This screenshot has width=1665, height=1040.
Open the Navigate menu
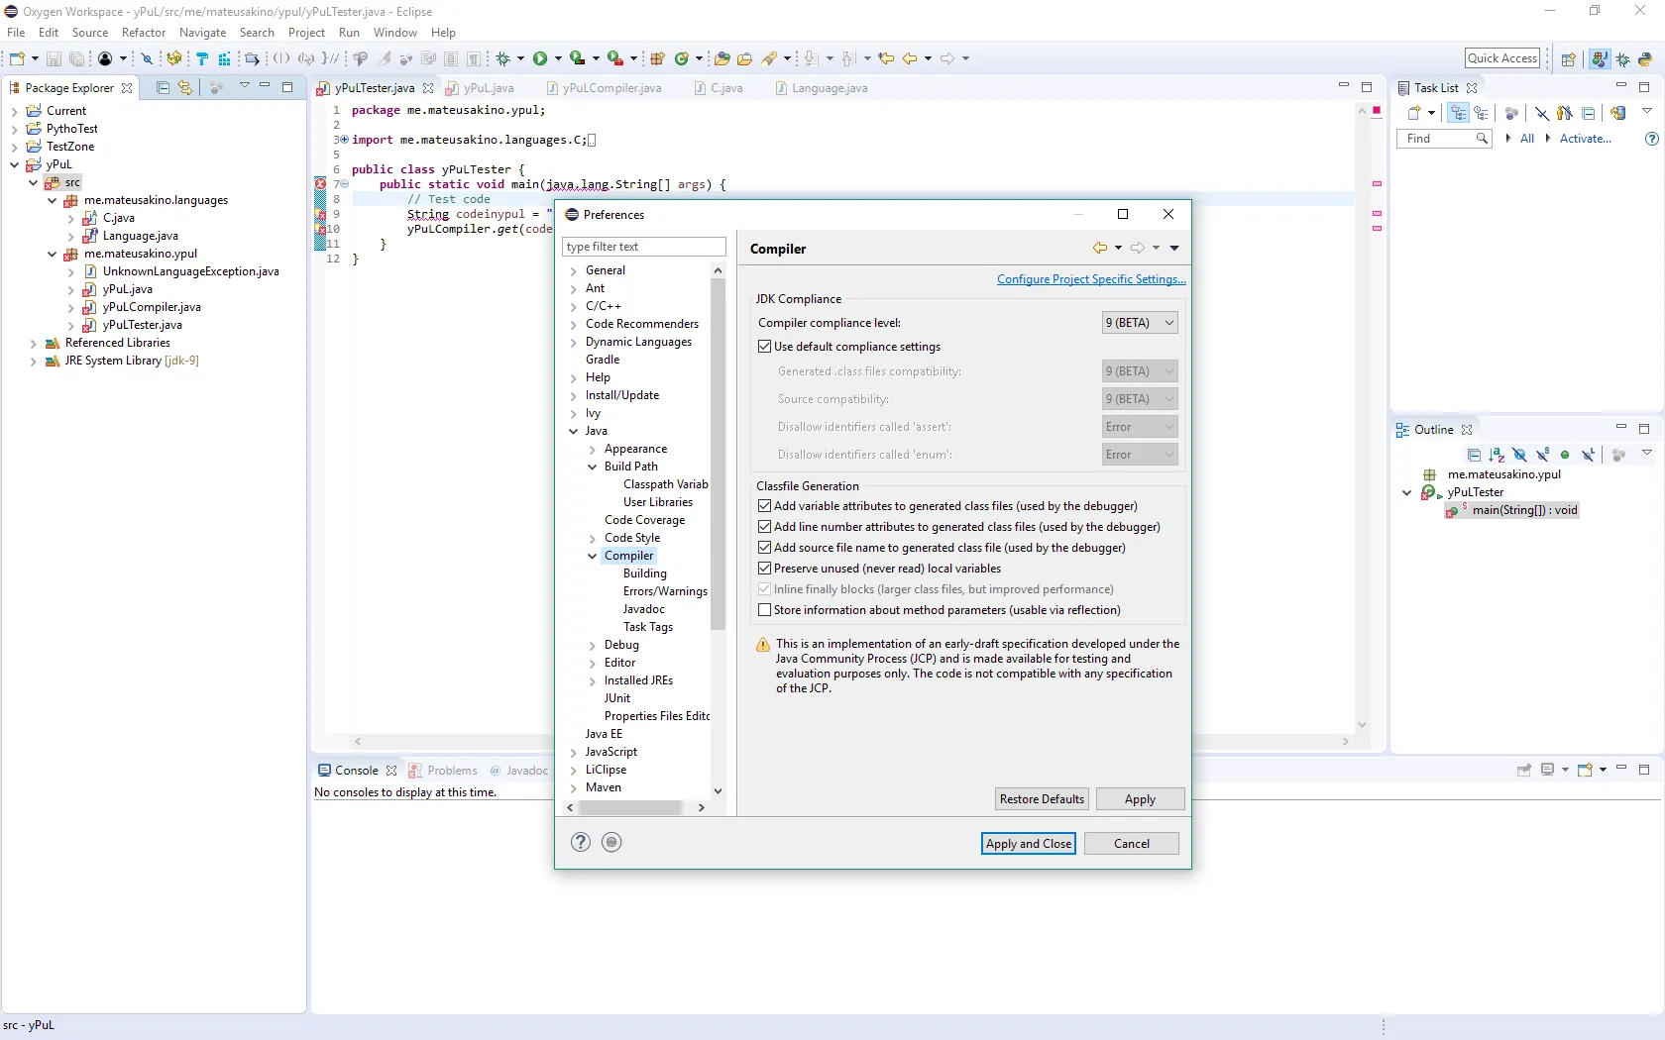click(202, 33)
